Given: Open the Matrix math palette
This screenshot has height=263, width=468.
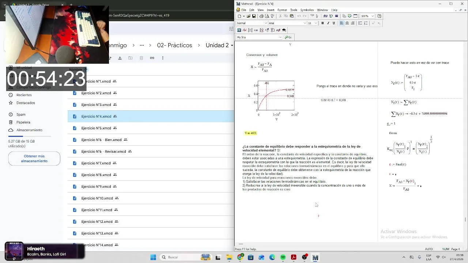Looking at the screenshot, I should pyautogui.click(x=250, y=30).
